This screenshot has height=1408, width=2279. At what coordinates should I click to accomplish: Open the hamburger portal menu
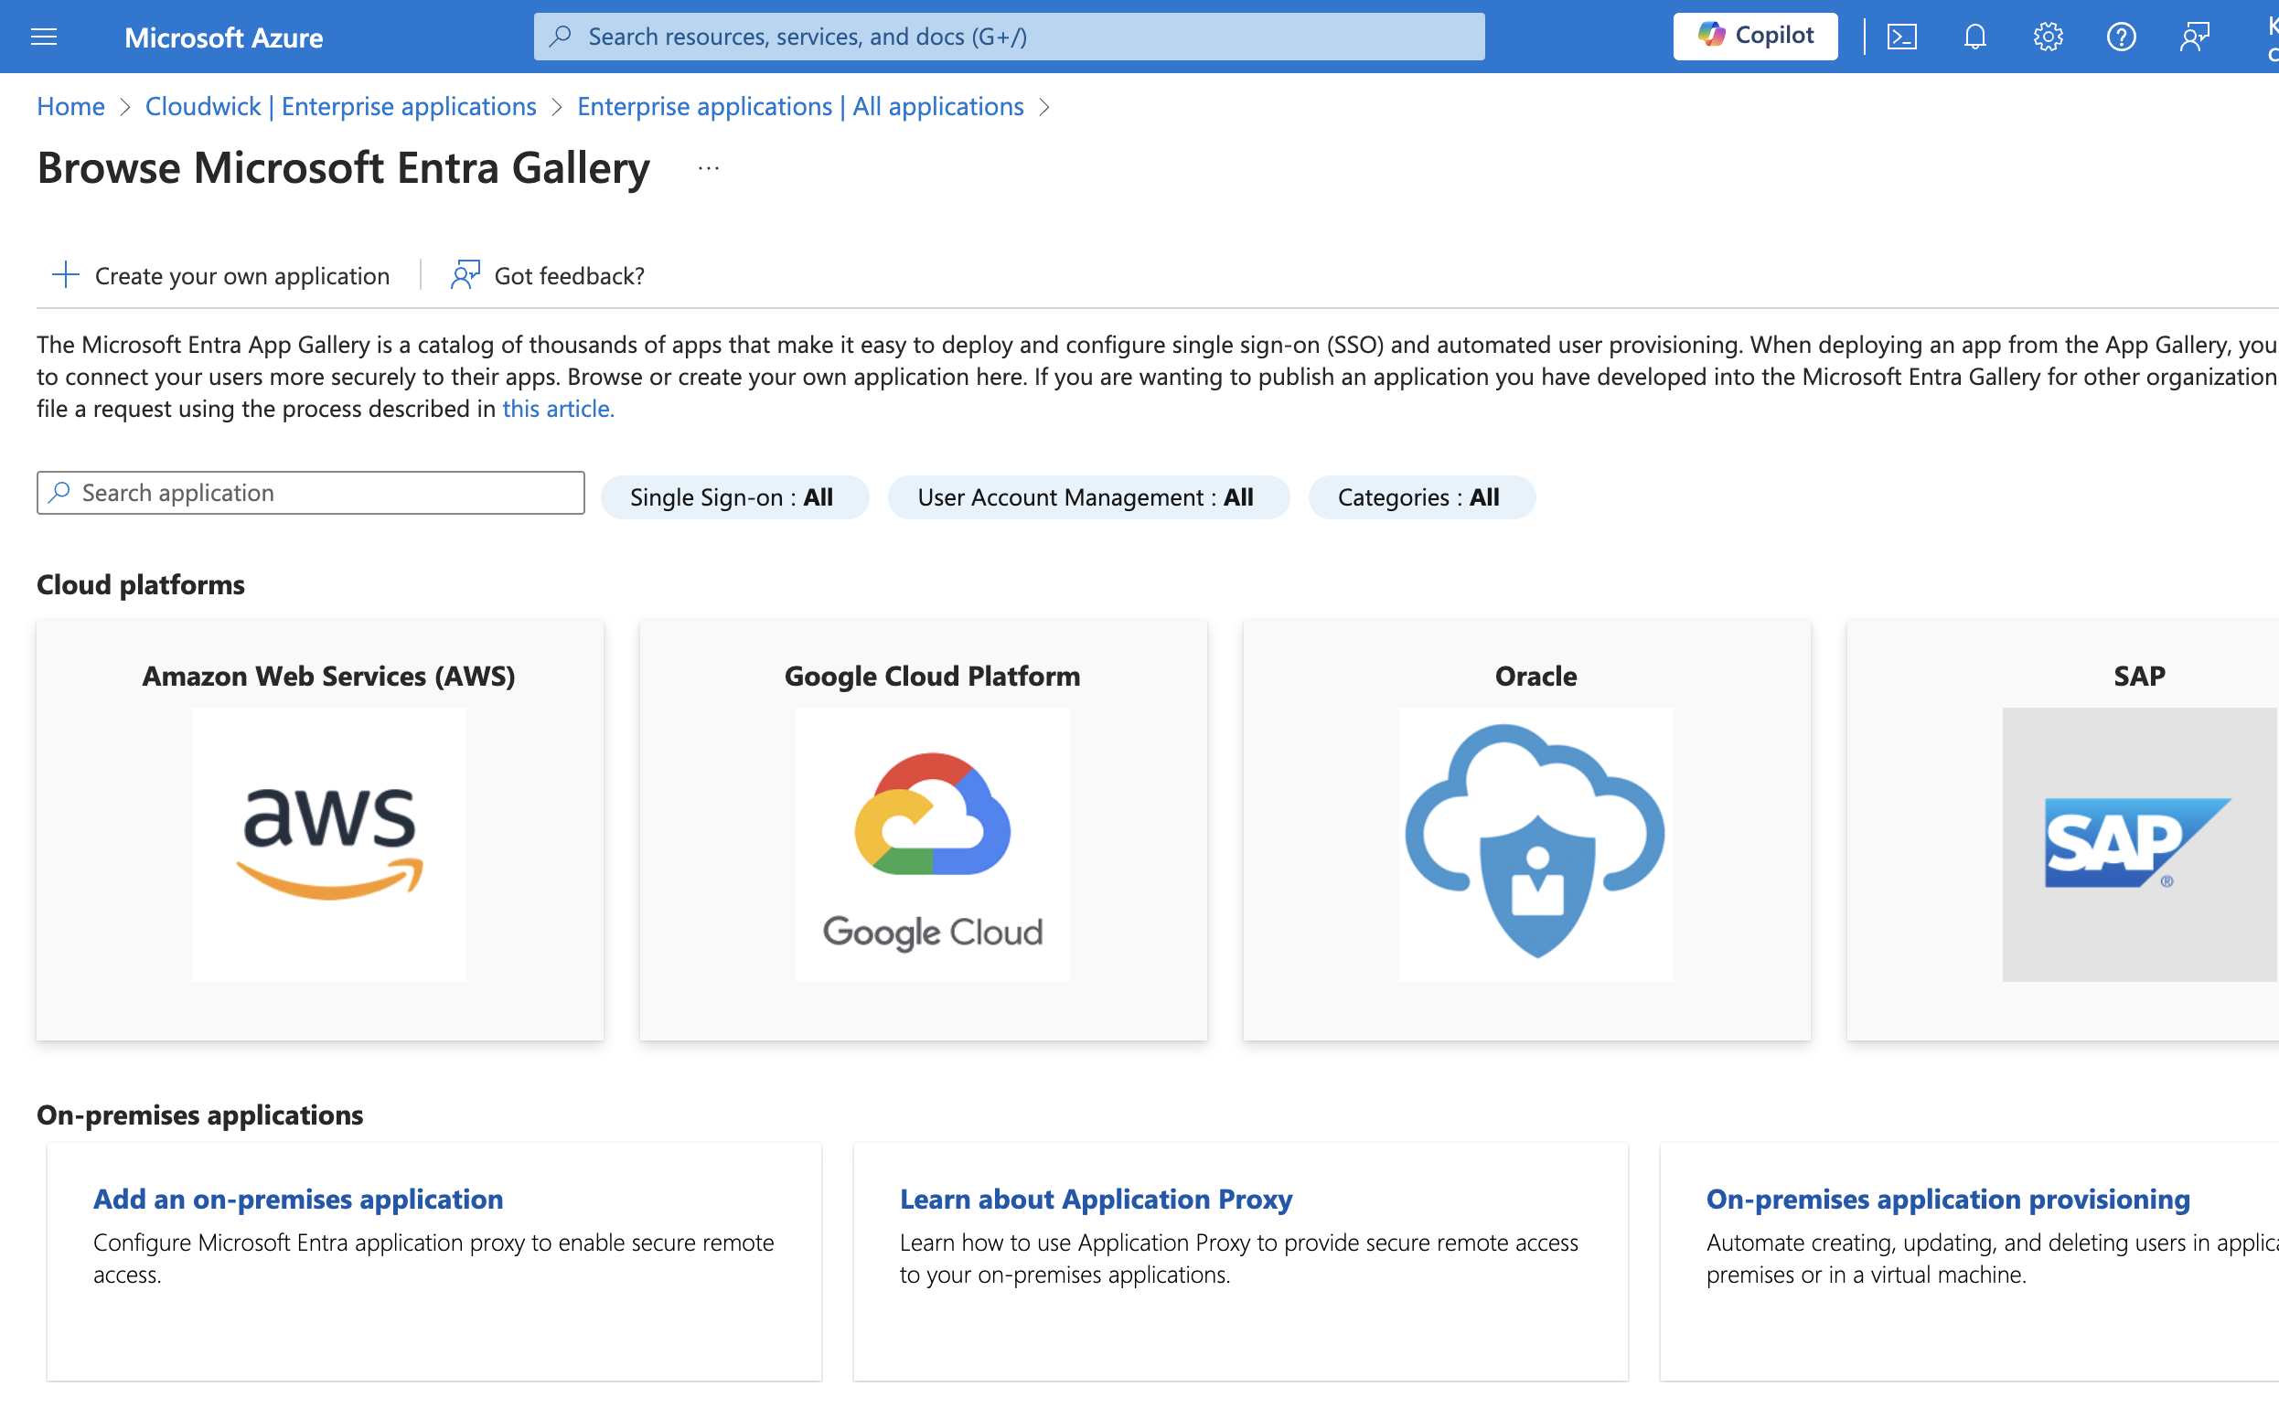click(x=44, y=37)
